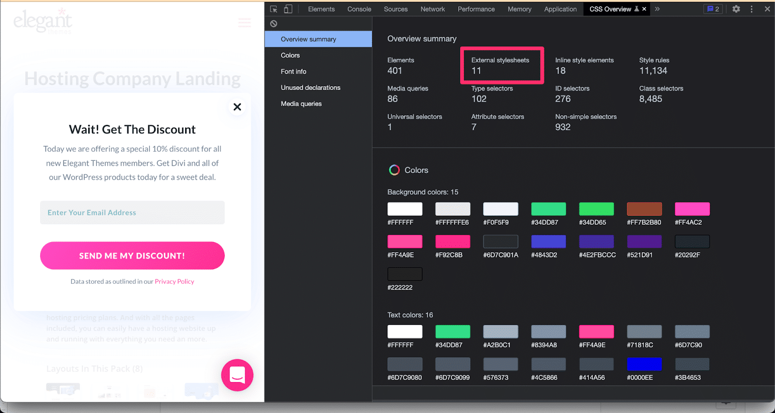Open the Privacy Policy link
Viewport: 775px width, 413px height.
(174, 281)
